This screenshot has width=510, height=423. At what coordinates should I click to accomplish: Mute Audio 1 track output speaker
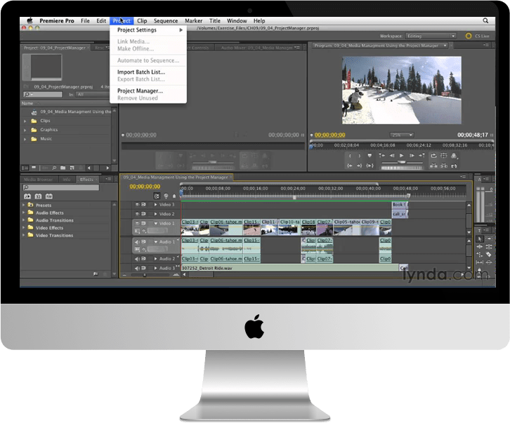[137, 242]
